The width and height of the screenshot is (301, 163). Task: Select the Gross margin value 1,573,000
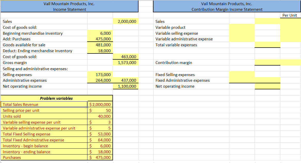point(126,63)
